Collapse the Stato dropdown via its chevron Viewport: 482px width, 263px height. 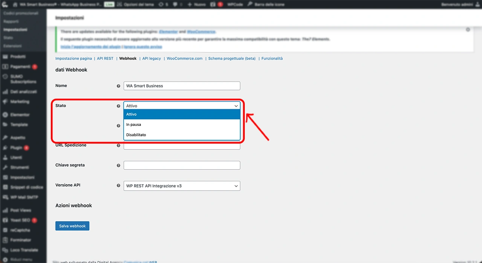236,106
